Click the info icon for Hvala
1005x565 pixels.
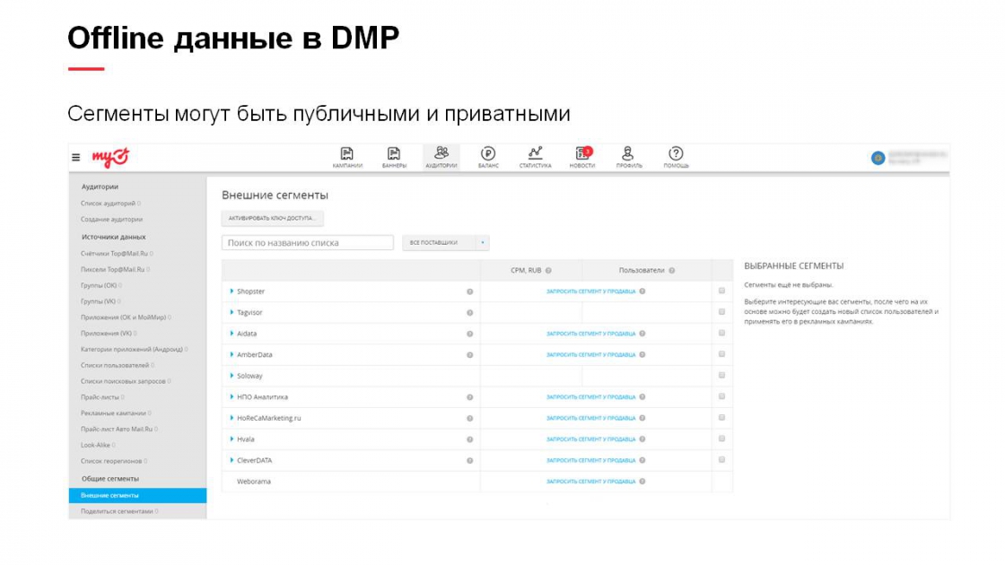tap(470, 439)
